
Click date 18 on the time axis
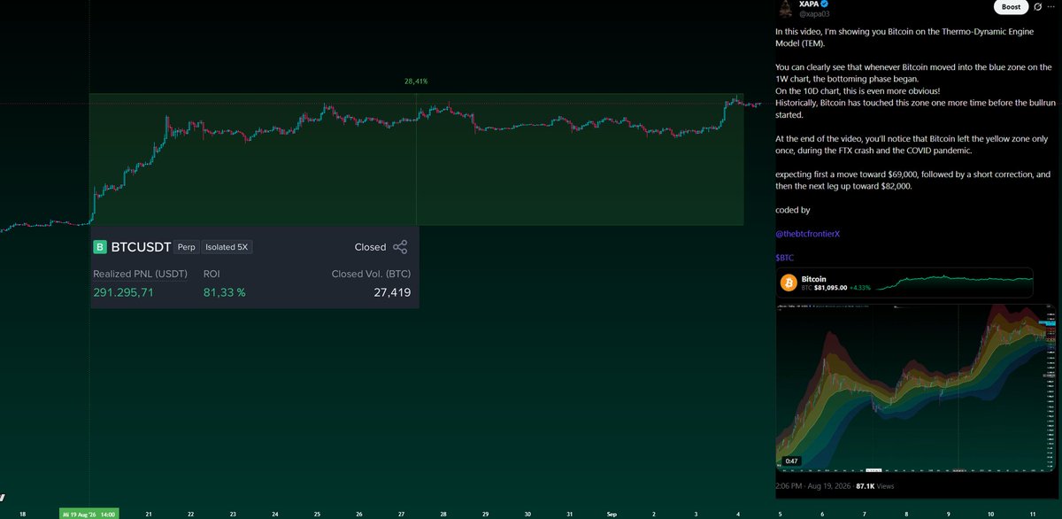click(x=23, y=513)
